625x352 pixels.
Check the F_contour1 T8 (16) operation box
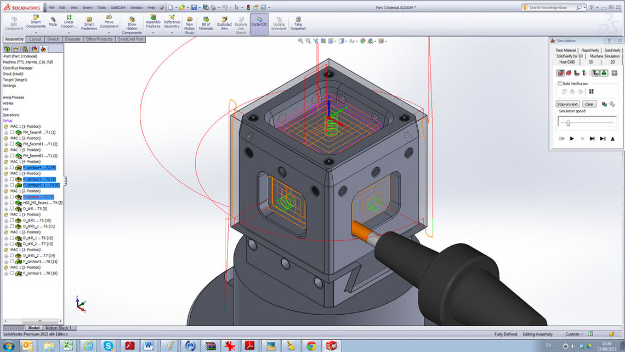tap(12, 273)
